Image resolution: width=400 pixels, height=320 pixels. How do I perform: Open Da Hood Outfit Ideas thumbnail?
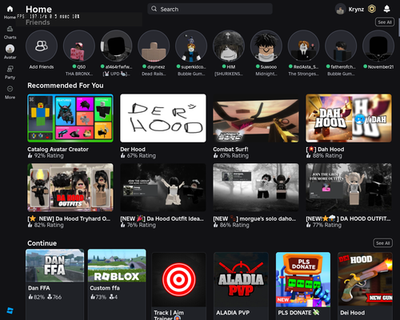[163, 187]
